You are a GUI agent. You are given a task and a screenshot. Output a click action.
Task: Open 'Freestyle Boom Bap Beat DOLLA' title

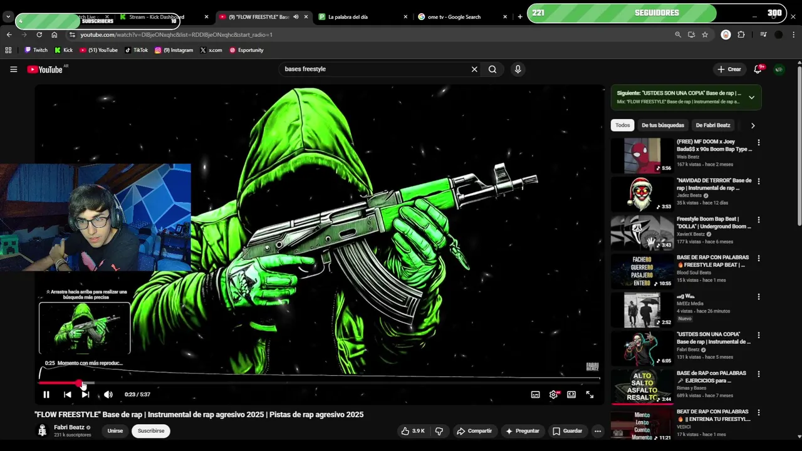[x=714, y=222]
